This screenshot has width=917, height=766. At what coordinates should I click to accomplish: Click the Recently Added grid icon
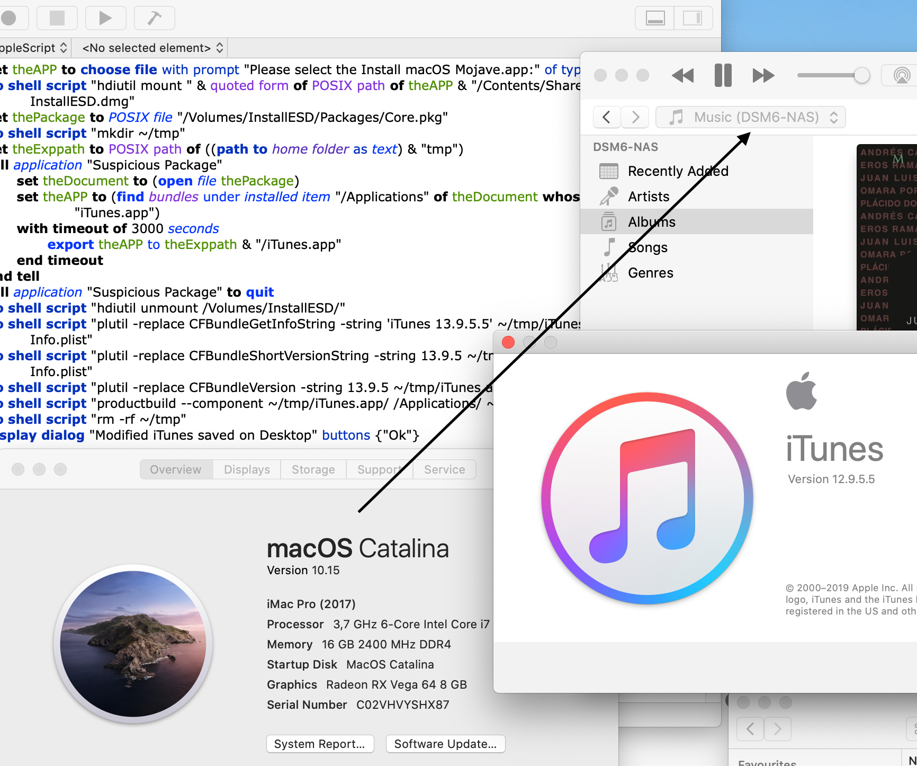point(609,171)
